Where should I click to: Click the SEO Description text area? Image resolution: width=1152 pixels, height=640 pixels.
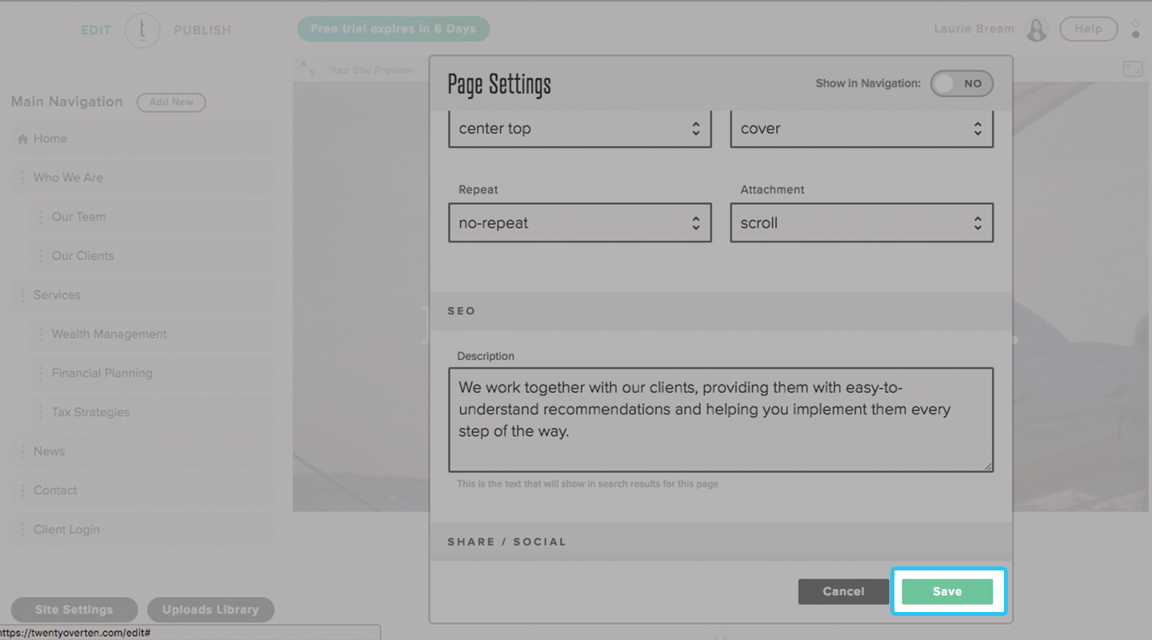click(720, 420)
